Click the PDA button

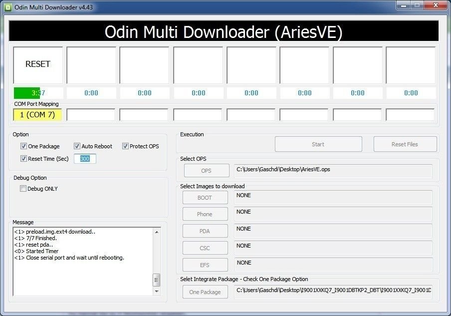(x=205, y=231)
